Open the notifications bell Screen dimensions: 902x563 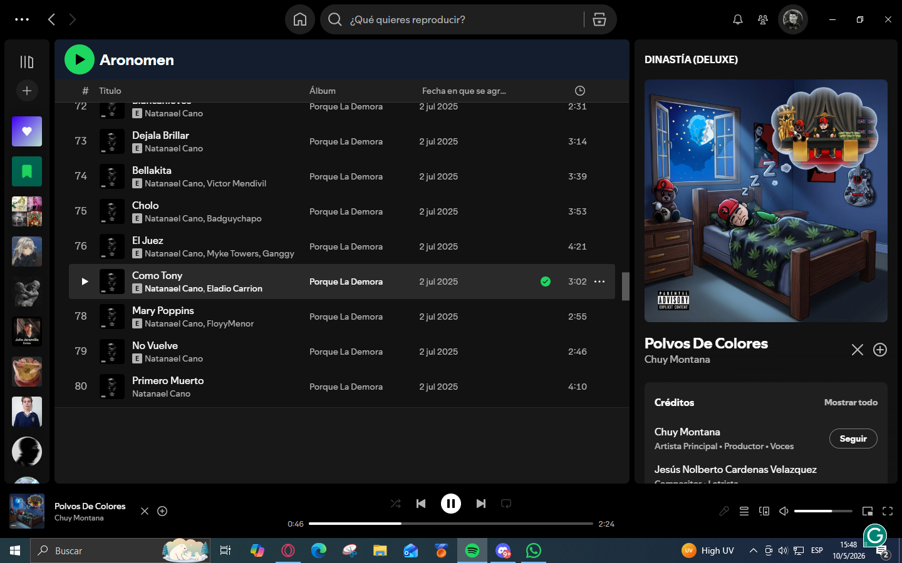(x=738, y=19)
